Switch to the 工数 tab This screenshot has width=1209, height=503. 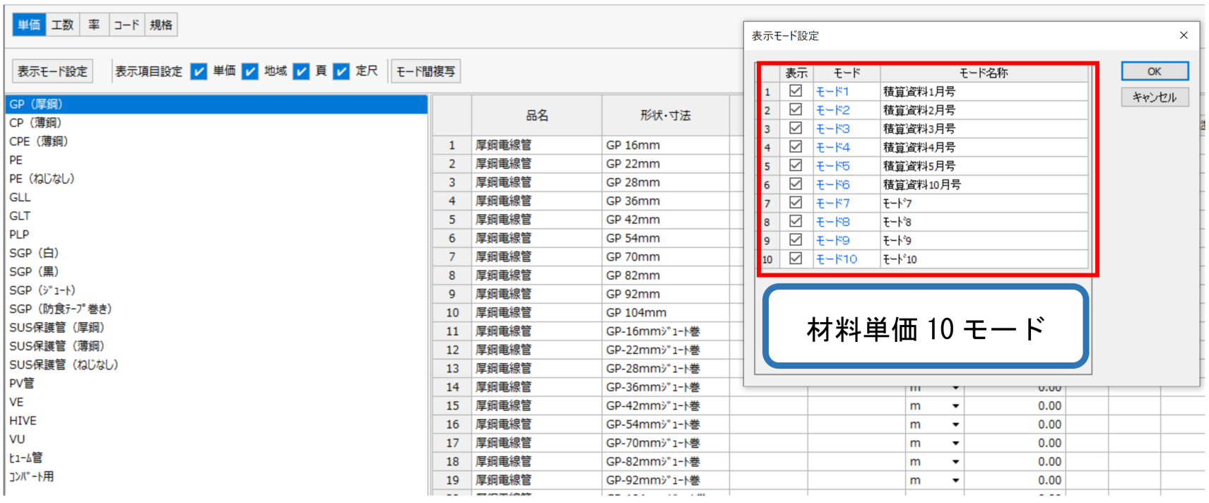point(62,25)
